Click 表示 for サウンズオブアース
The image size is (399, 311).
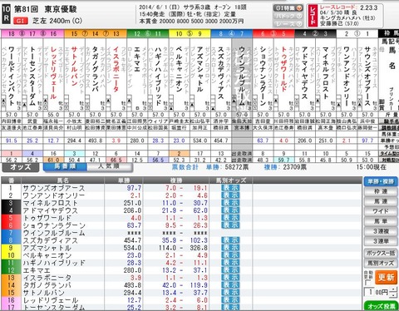[x=230, y=188]
